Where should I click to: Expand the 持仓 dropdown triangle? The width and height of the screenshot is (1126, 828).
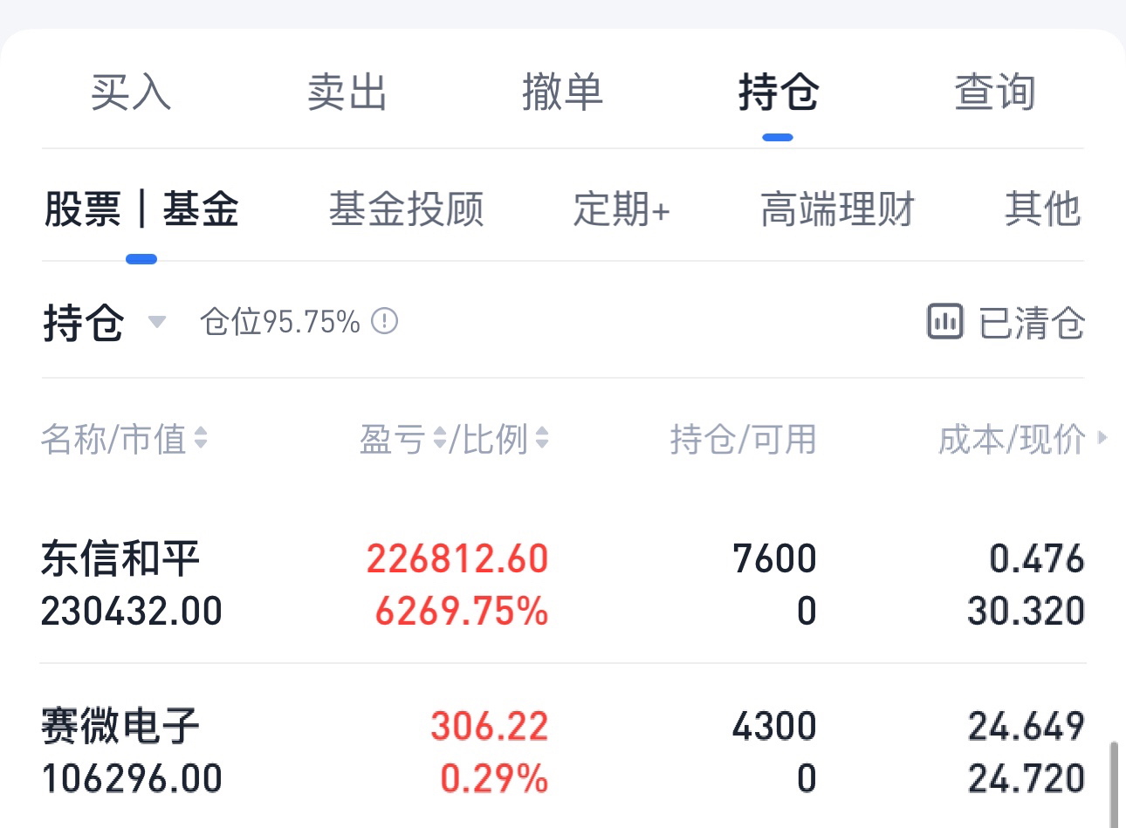point(157,322)
